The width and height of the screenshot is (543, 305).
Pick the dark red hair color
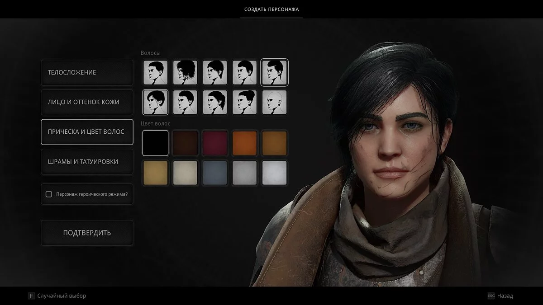pyautogui.click(x=215, y=143)
